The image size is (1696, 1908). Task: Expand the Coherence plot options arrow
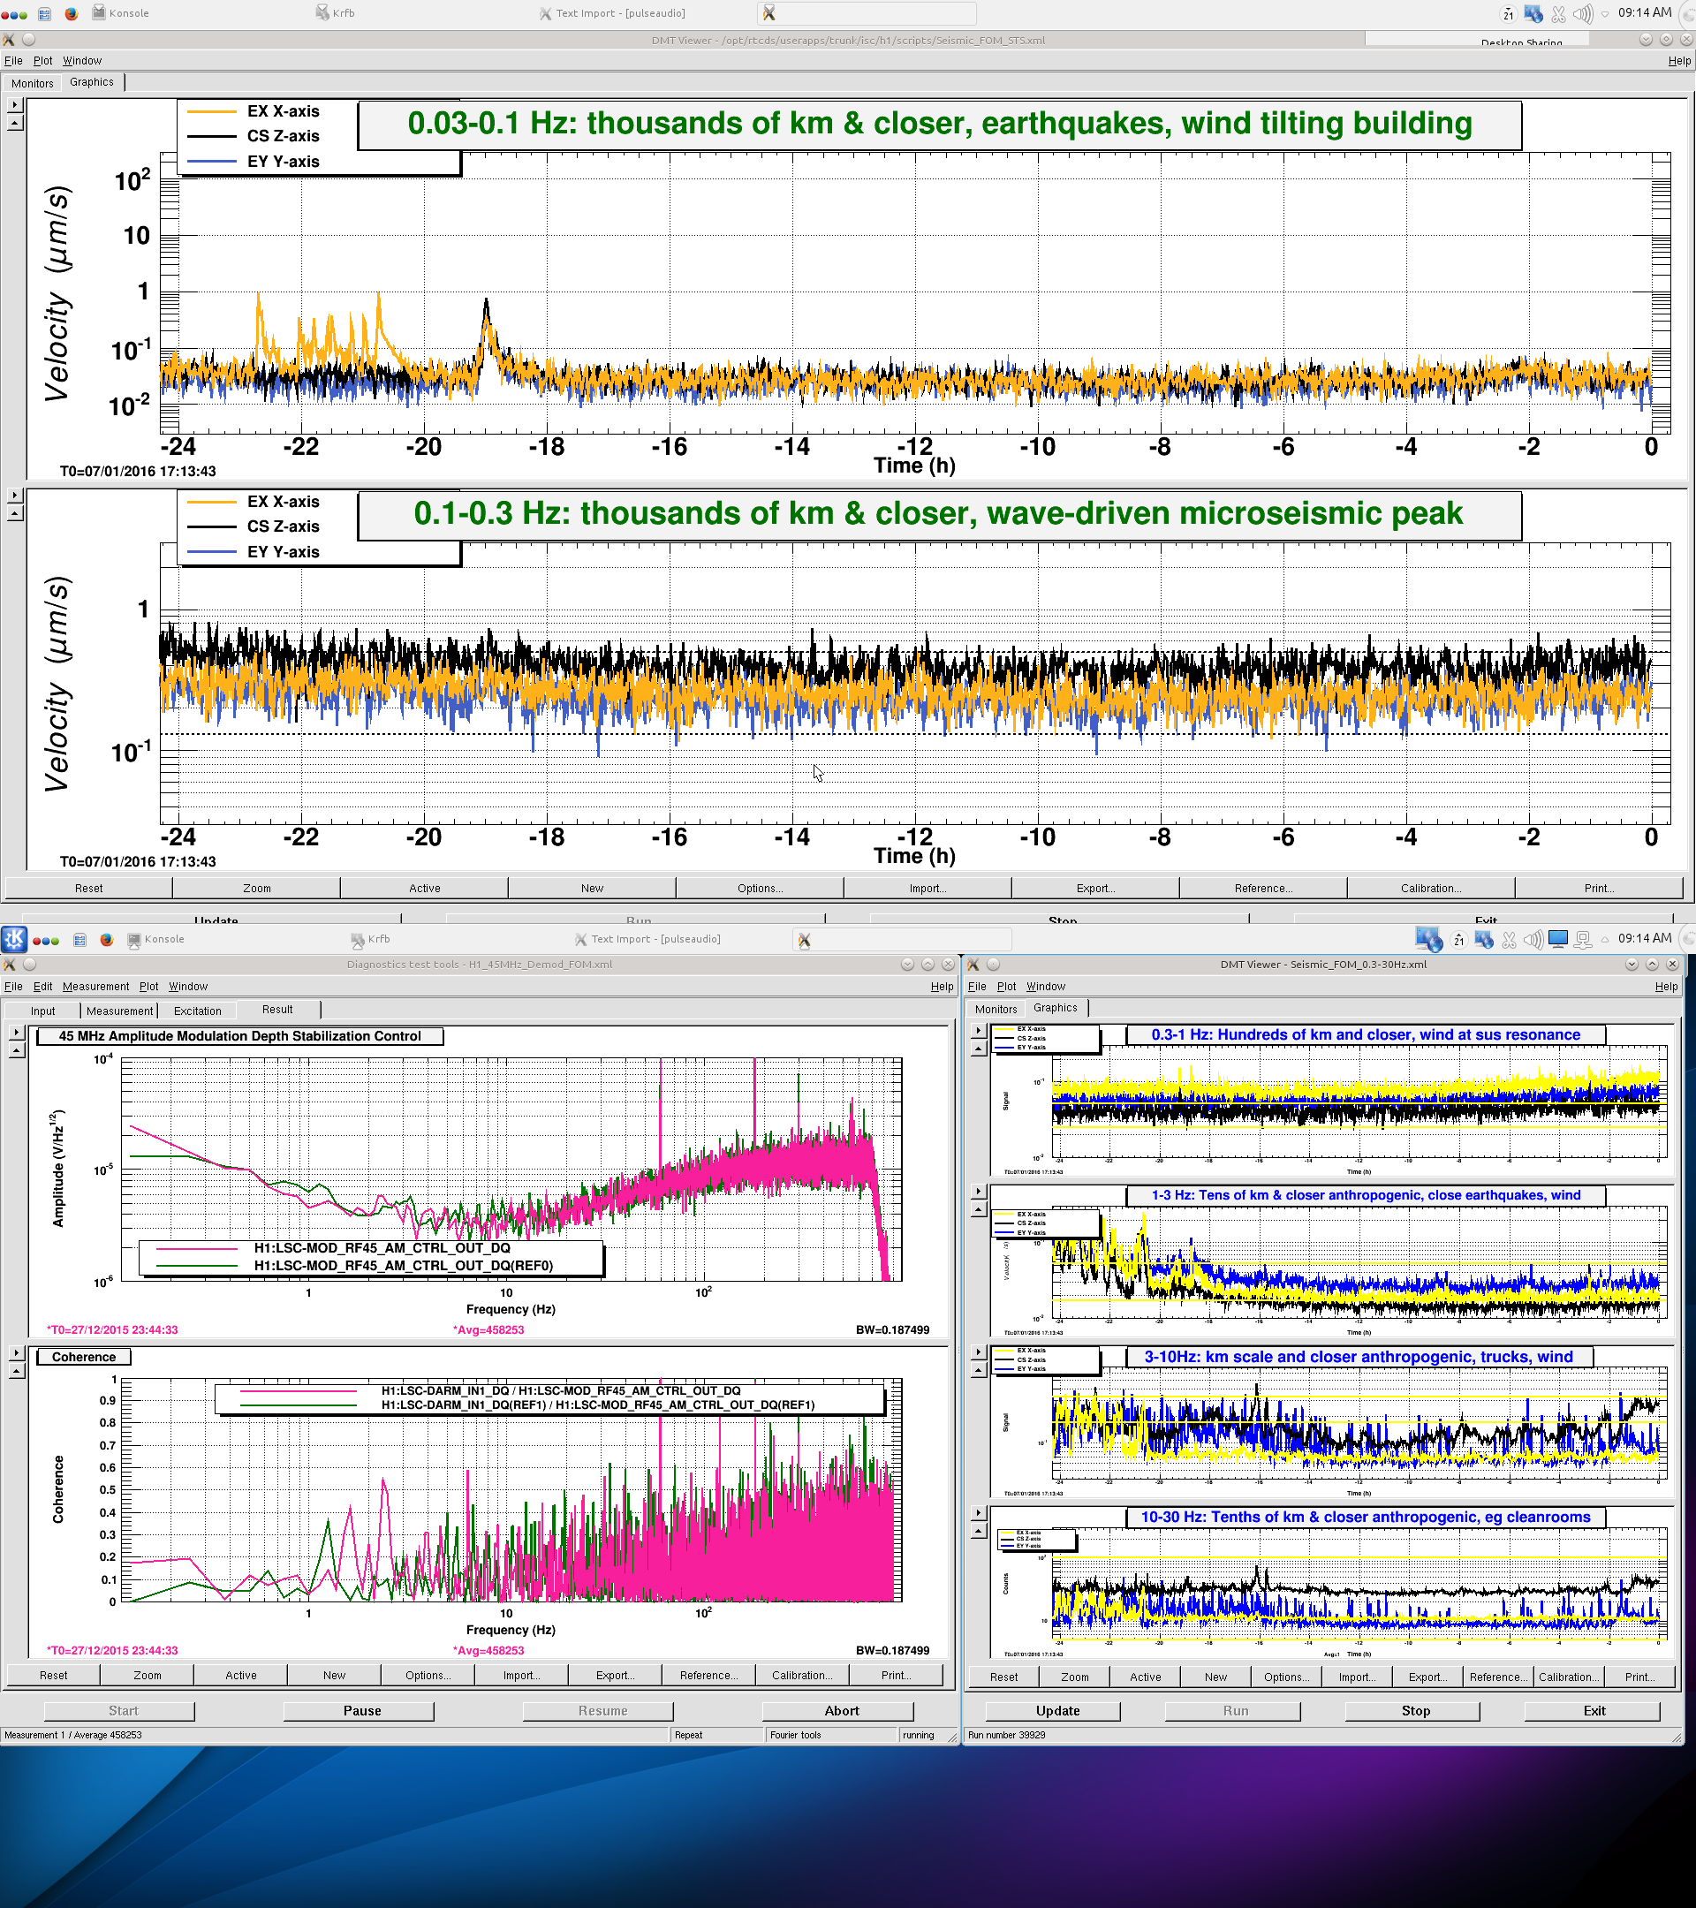pos(16,1352)
